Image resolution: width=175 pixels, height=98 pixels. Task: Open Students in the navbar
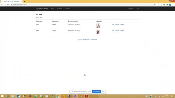coord(60,9)
